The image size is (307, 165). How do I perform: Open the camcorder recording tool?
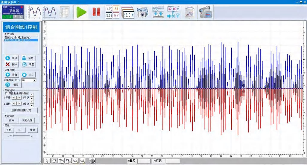205,12
